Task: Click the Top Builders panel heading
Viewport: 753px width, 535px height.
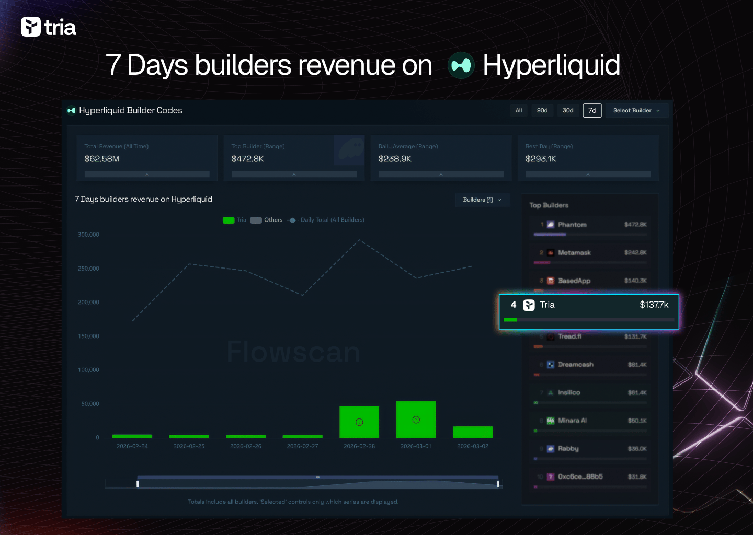Action: pyautogui.click(x=549, y=205)
